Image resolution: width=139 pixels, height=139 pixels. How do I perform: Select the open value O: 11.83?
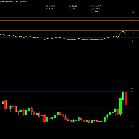50,6
